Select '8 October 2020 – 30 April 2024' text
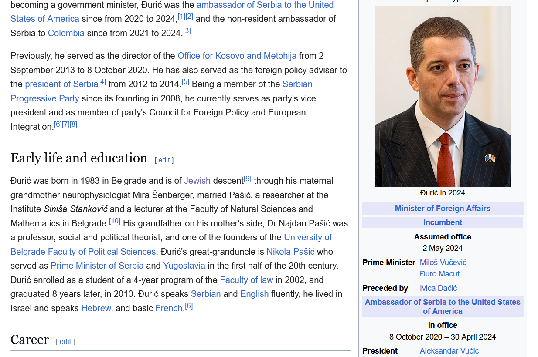The width and height of the screenshot is (538, 357). pos(443,337)
